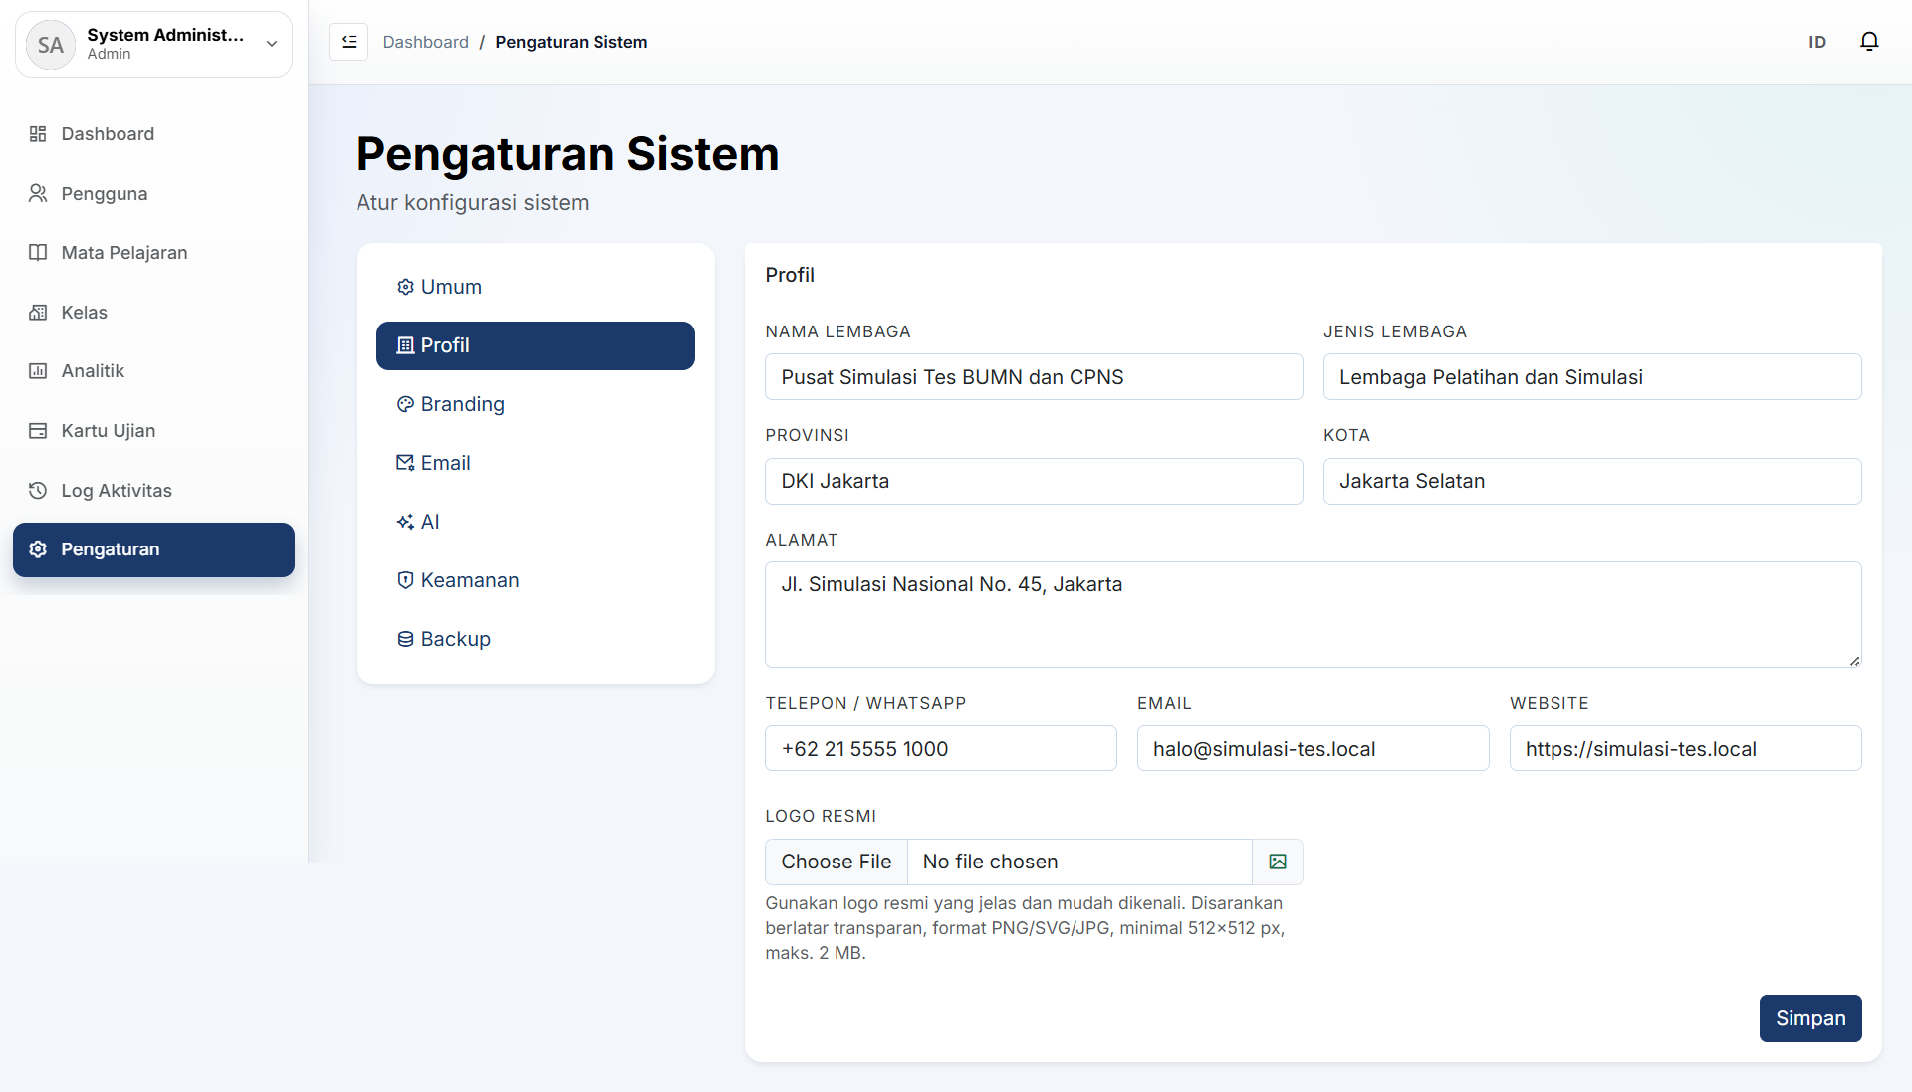The width and height of the screenshot is (1912, 1092).
Task: View Log Aktivitas from the sidebar
Action: [x=153, y=490]
